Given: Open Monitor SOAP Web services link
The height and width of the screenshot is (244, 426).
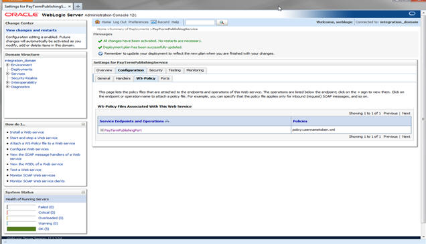Looking at the screenshot, I should point(32,175).
